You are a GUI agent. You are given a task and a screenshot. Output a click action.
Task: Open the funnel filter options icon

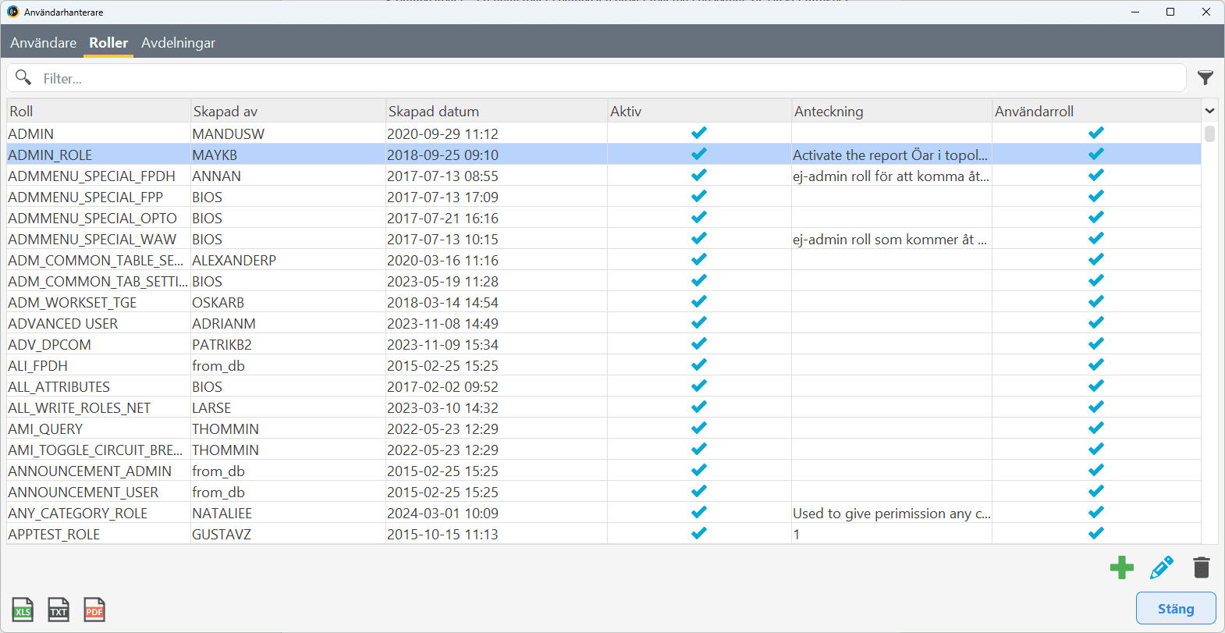tap(1205, 78)
